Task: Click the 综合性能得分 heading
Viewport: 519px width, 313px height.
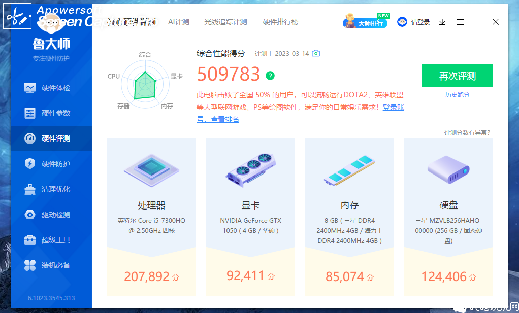Action: coord(221,54)
